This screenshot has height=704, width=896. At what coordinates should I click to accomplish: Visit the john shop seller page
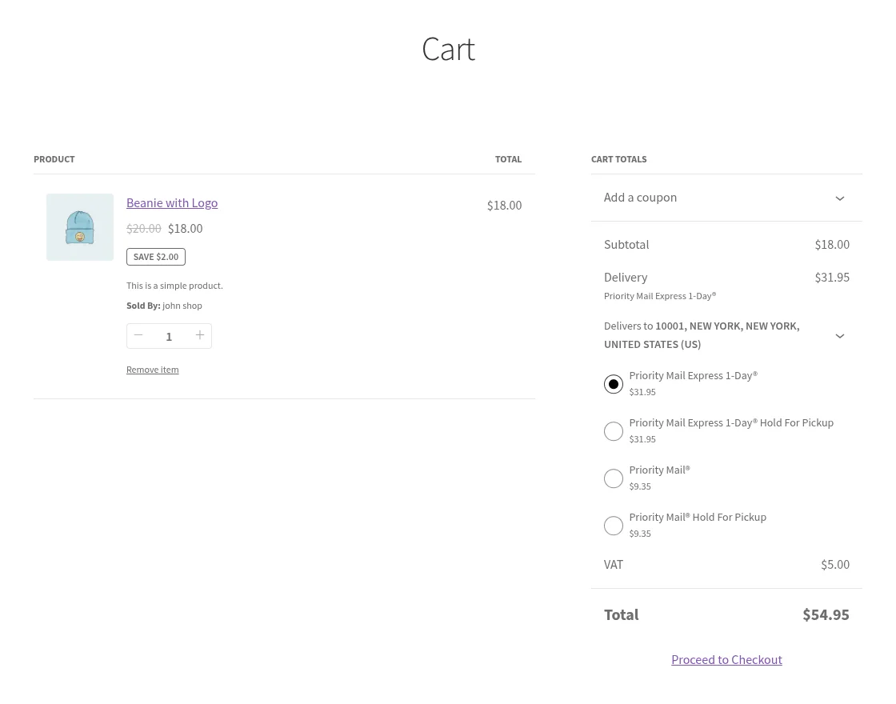(182, 305)
